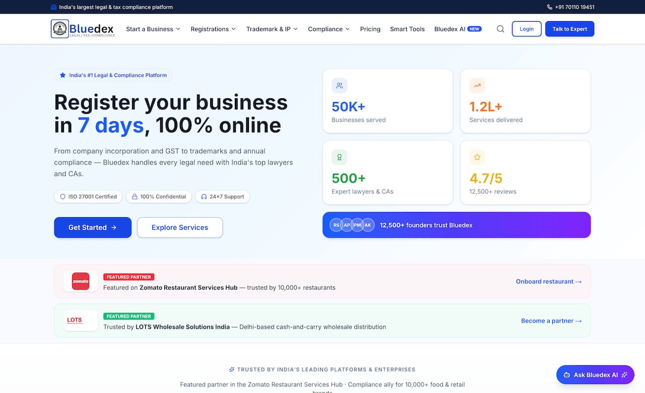Click the Login button
The width and height of the screenshot is (645, 393).
[527, 29]
